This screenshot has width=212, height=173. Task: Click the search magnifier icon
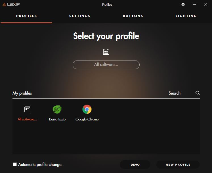tap(198, 93)
